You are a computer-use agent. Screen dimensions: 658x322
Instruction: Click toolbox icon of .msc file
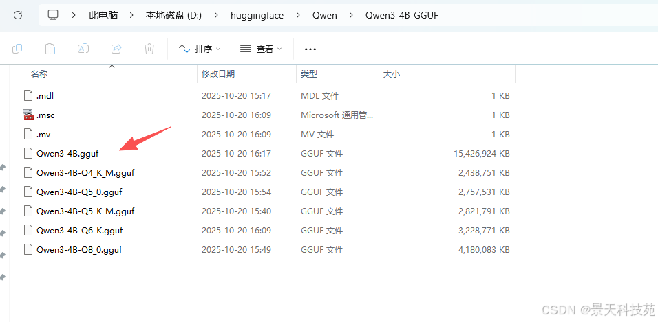[28, 115]
